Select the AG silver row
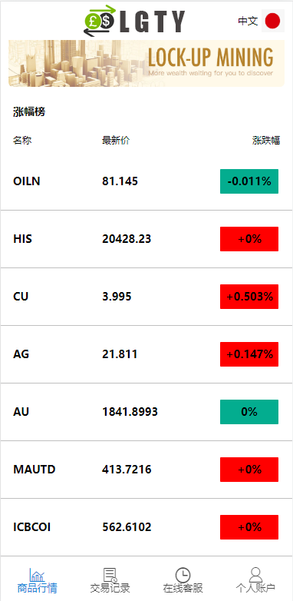This screenshot has height=601, width=293. point(146,354)
